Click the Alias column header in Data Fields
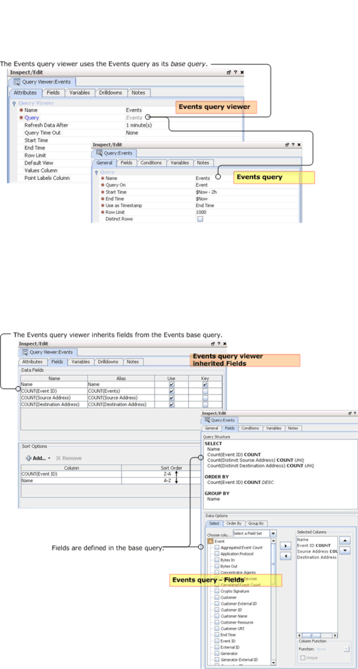 pos(121,378)
